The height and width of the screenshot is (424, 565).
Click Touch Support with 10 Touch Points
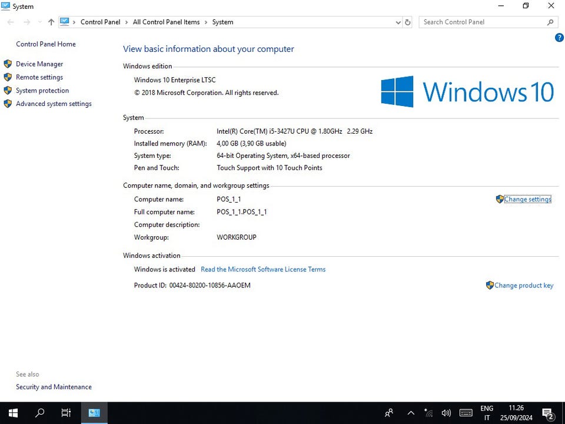[269, 168]
